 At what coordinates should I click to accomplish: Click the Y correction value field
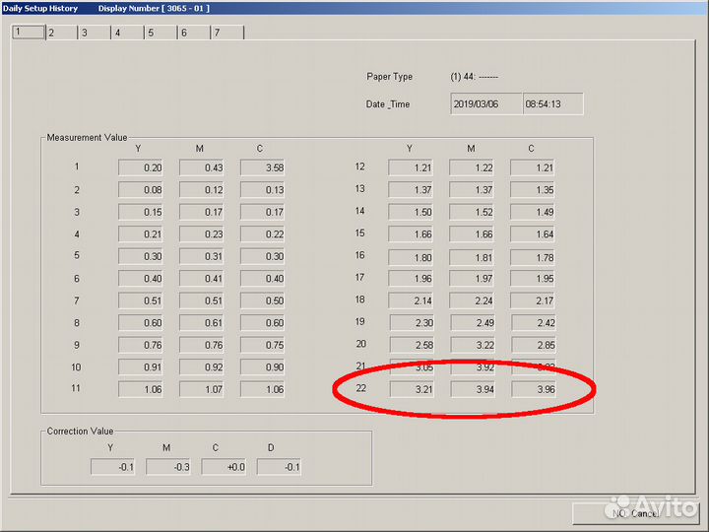click(112, 467)
